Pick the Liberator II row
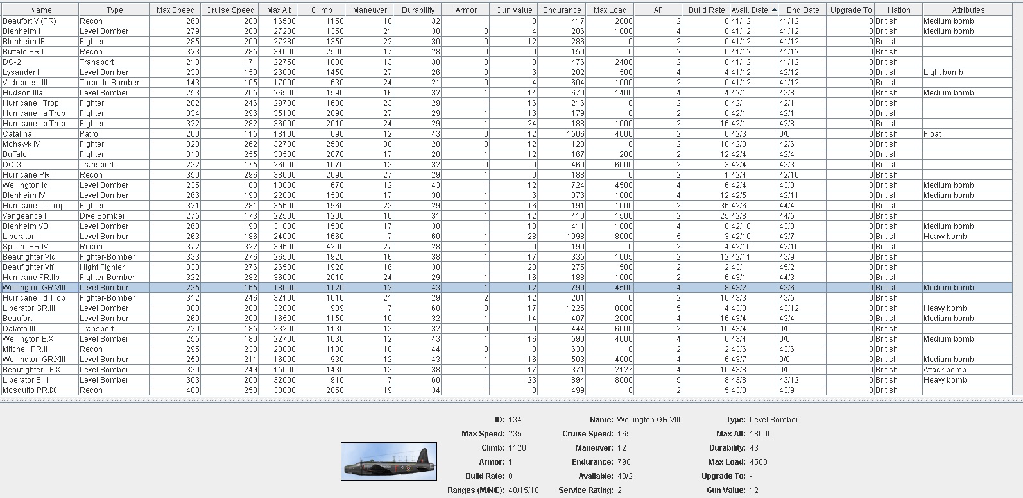 507,237
